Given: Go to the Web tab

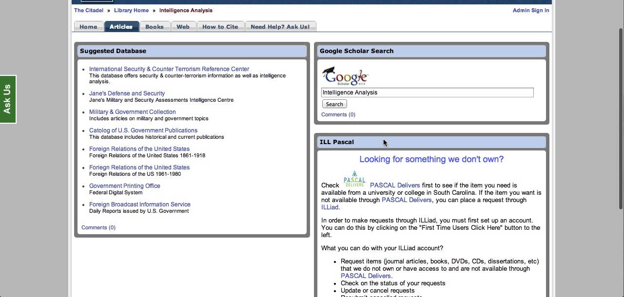Looking at the screenshot, I should point(183,26).
